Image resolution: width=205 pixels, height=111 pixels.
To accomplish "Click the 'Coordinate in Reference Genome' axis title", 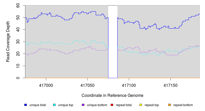I will (112, 95).
